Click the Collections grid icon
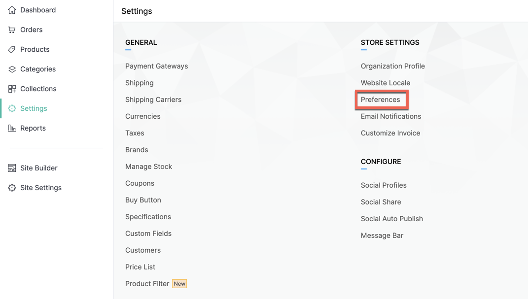The height and width of the screenshot is (299, 528). click(12, 89)
